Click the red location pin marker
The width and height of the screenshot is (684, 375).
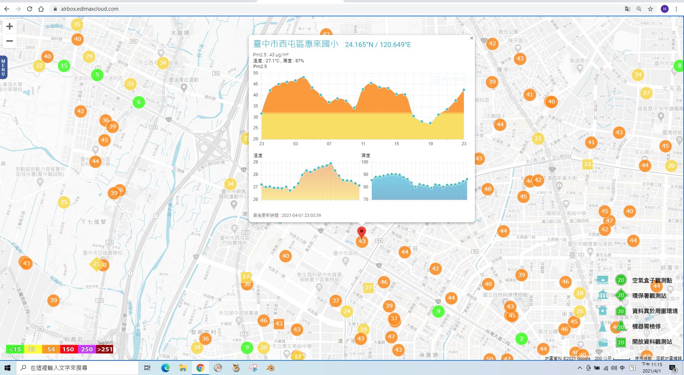(x=361, y=233)
